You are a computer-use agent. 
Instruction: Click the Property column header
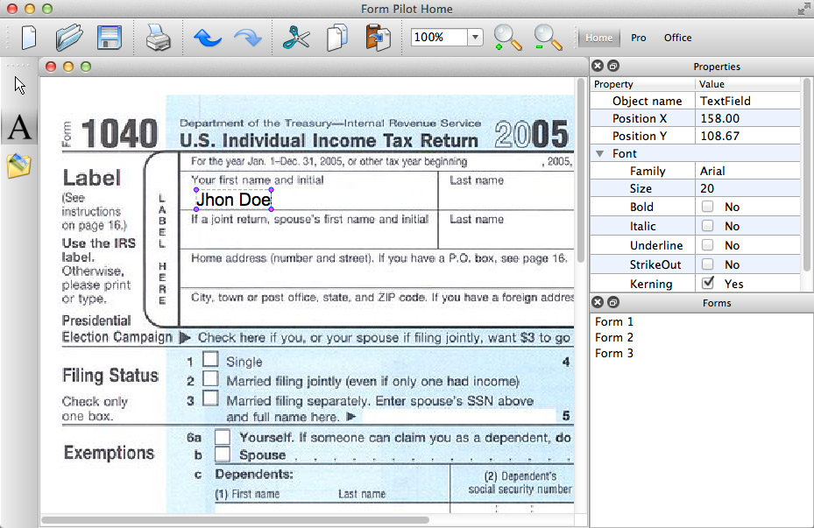pyautogui.click(x=642, y=84)
